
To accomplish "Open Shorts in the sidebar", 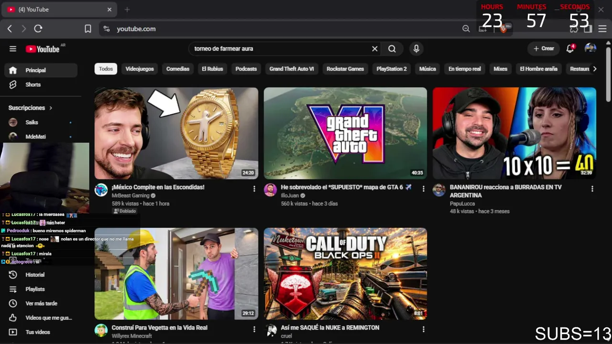I will pyautogui.click(x=41, y=85).
